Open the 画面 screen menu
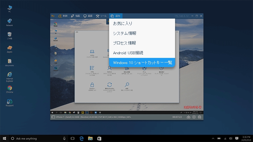 (x=88, y=16)
